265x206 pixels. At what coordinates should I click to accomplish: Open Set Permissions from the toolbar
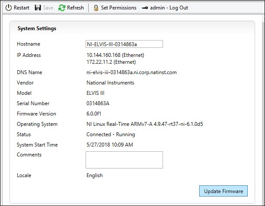[x=118, y=8]
